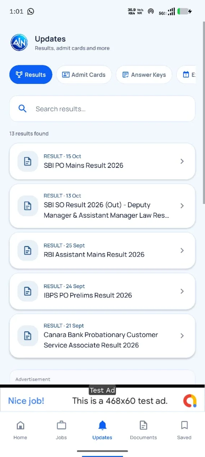Open IBPS PO Prelims Result 2026

[102, 291]
